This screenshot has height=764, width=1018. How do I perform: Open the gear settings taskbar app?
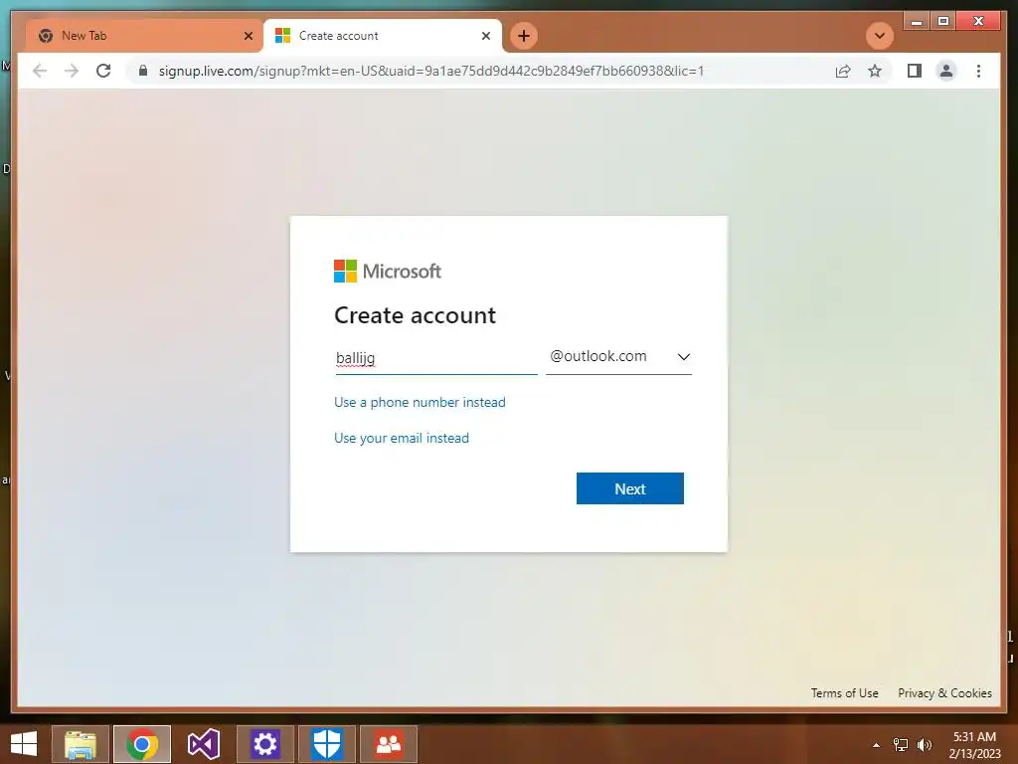(x=264, y=744)
